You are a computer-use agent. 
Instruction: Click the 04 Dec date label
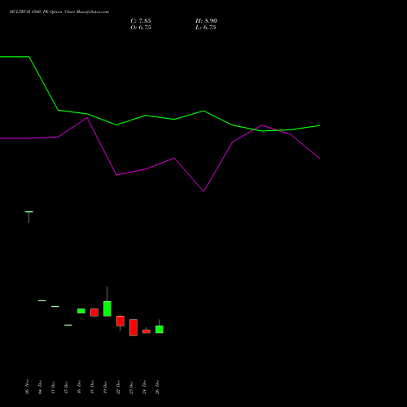click(40, 387)
